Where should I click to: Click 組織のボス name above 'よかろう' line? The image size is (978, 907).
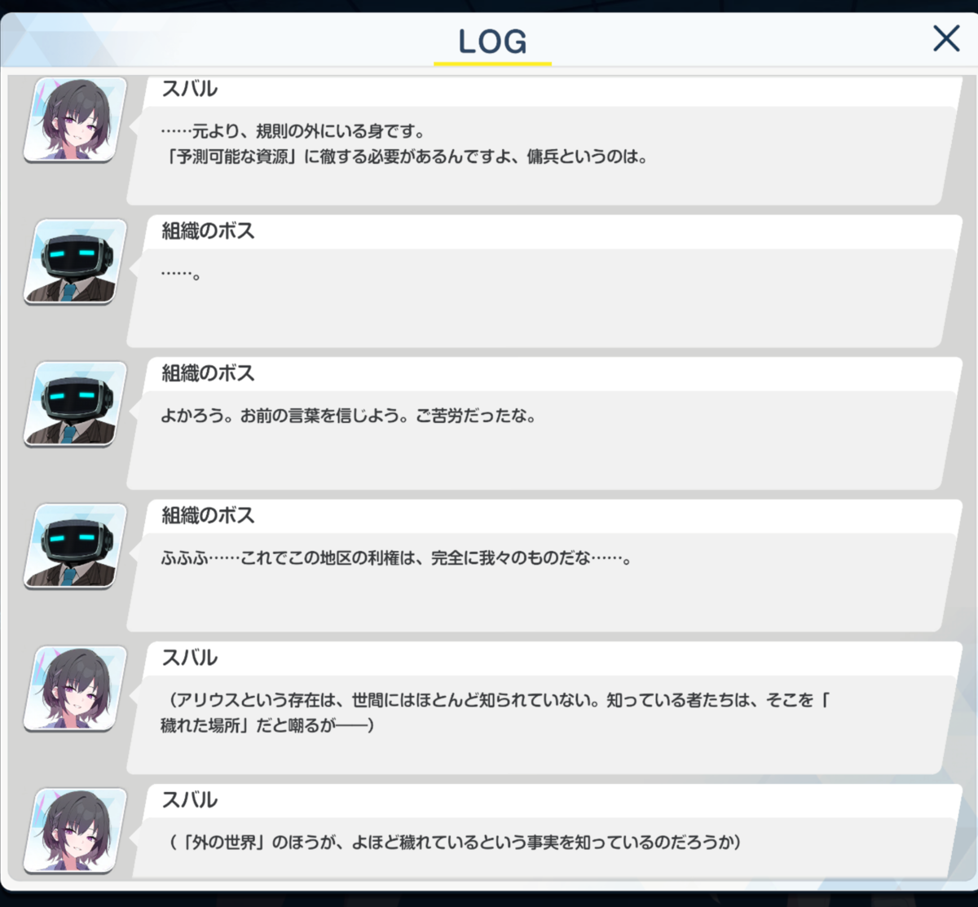pyautogui.click(x=208, y=373)
